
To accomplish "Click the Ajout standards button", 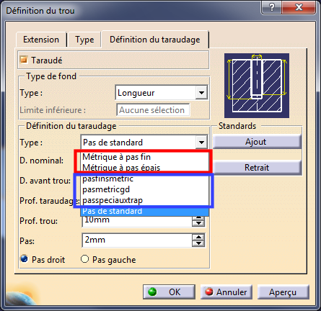I will pyautogui.click(x=257, y=142).
